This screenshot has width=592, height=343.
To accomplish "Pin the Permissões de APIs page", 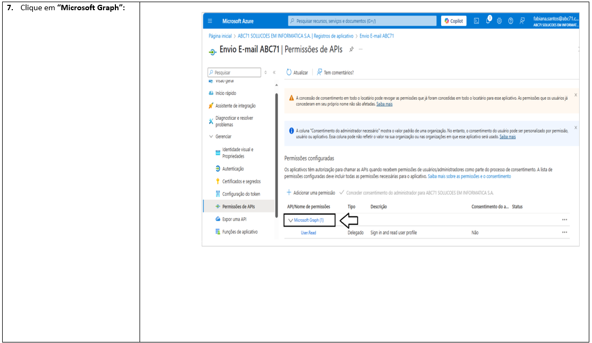I will click(351, 49).
